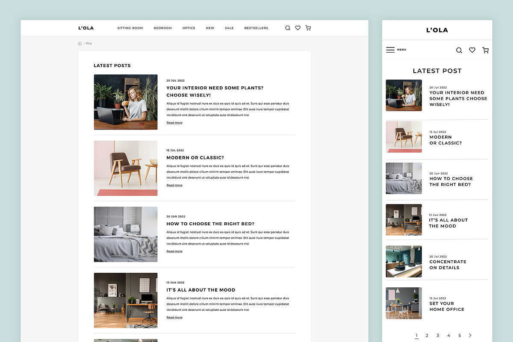
Task: Open the wishlist heart in desktop header
Action: (298, 28)
